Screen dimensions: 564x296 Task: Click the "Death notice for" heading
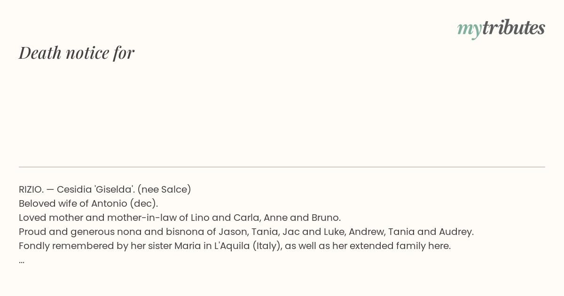77,53
